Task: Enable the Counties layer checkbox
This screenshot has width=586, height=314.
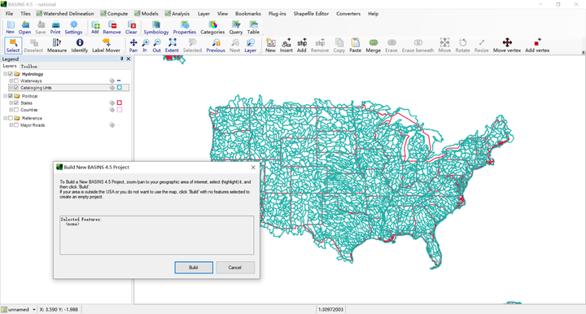Action: 16,110
